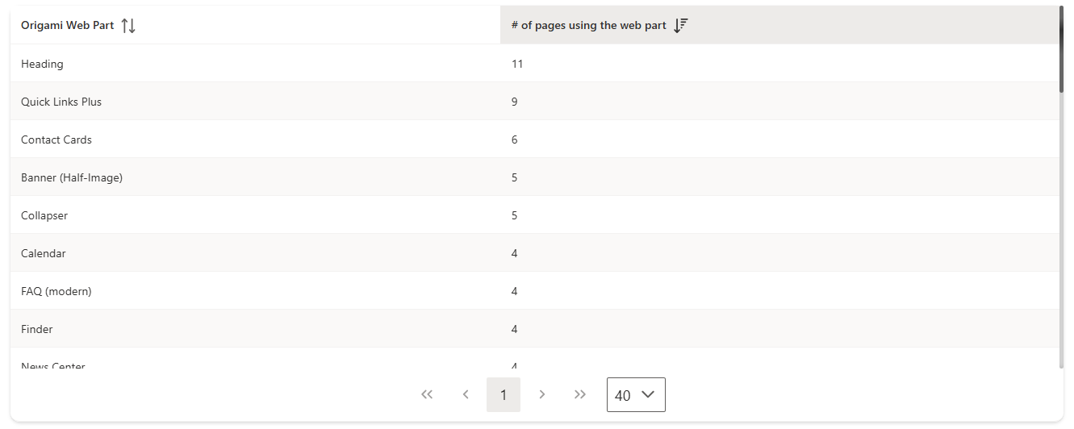The width and height of the screenshot is (1074, 429).
Task: Choose the Banner (Half-Image) row
Action: [x=72, y=177]
